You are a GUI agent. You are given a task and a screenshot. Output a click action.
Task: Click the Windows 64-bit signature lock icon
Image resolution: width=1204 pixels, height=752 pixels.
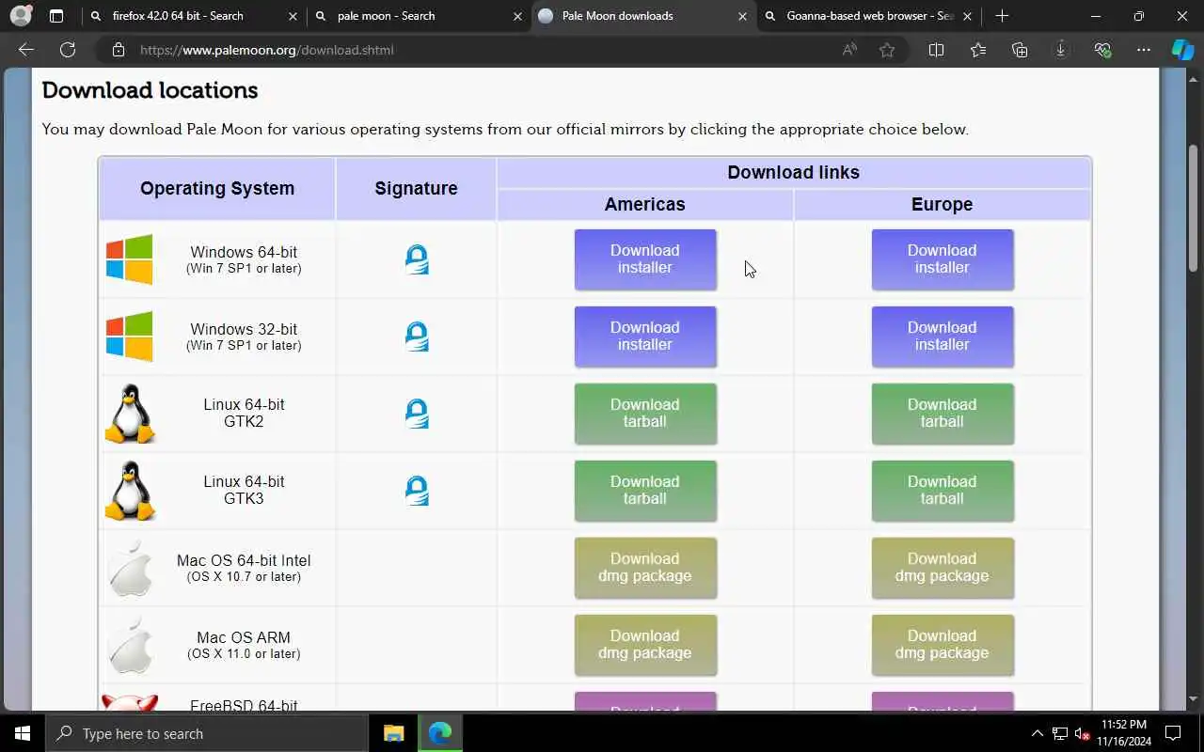coord(417,259)
